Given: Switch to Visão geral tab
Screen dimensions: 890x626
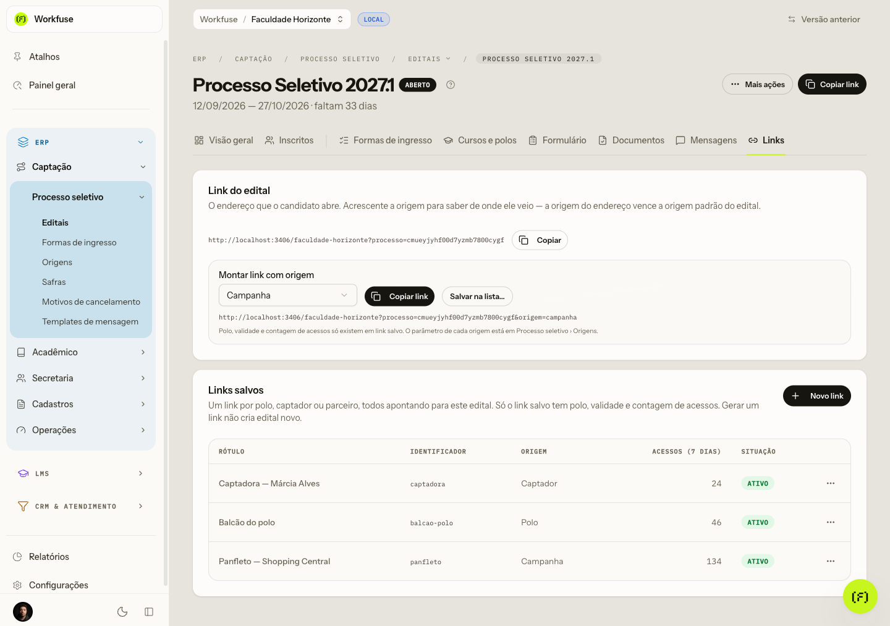Looking at the screenshot, I should pyautogui.click(x=224, y=140).
